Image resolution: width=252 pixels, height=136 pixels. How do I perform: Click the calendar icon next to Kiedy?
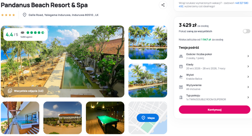point(181,66)
